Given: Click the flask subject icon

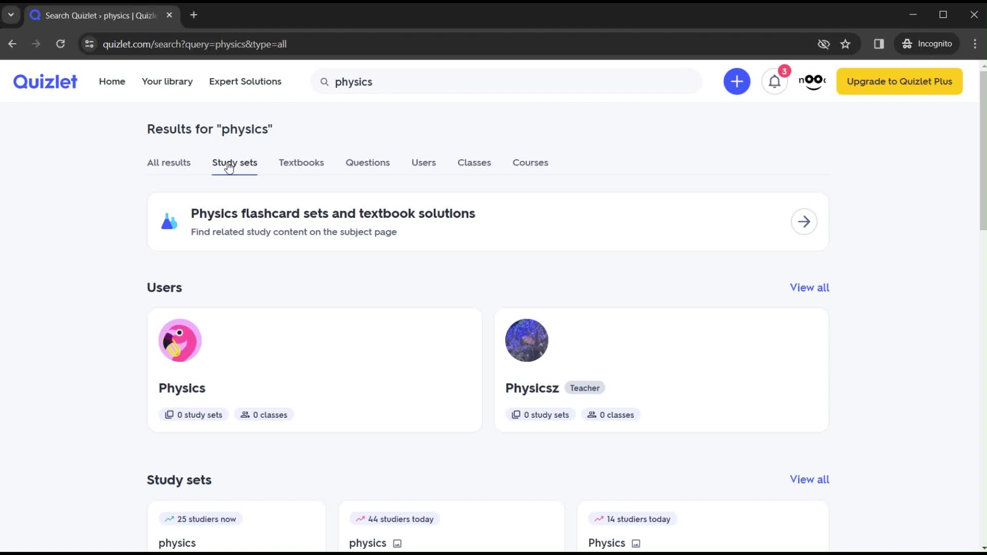Looking at the screenshot, I should [x=169, y=221].
